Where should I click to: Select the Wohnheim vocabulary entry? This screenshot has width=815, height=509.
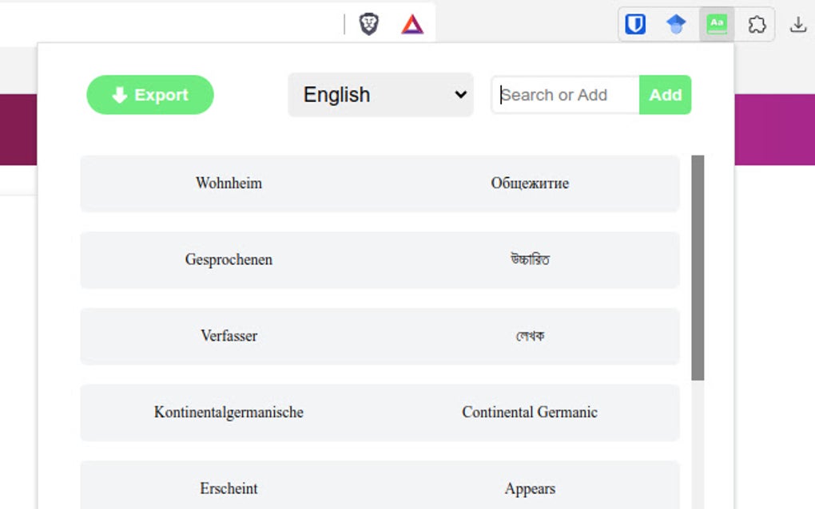pos(380,183)
